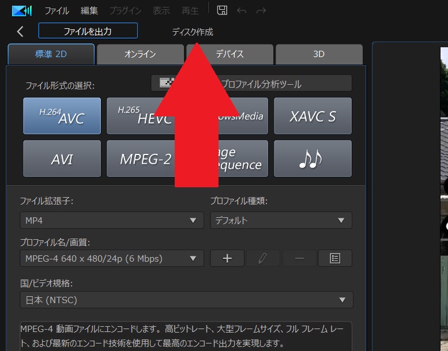Viewport: 448px width, 351px height.
Task: Switch to the 3D tab
Action: click(x=319, y=54)
